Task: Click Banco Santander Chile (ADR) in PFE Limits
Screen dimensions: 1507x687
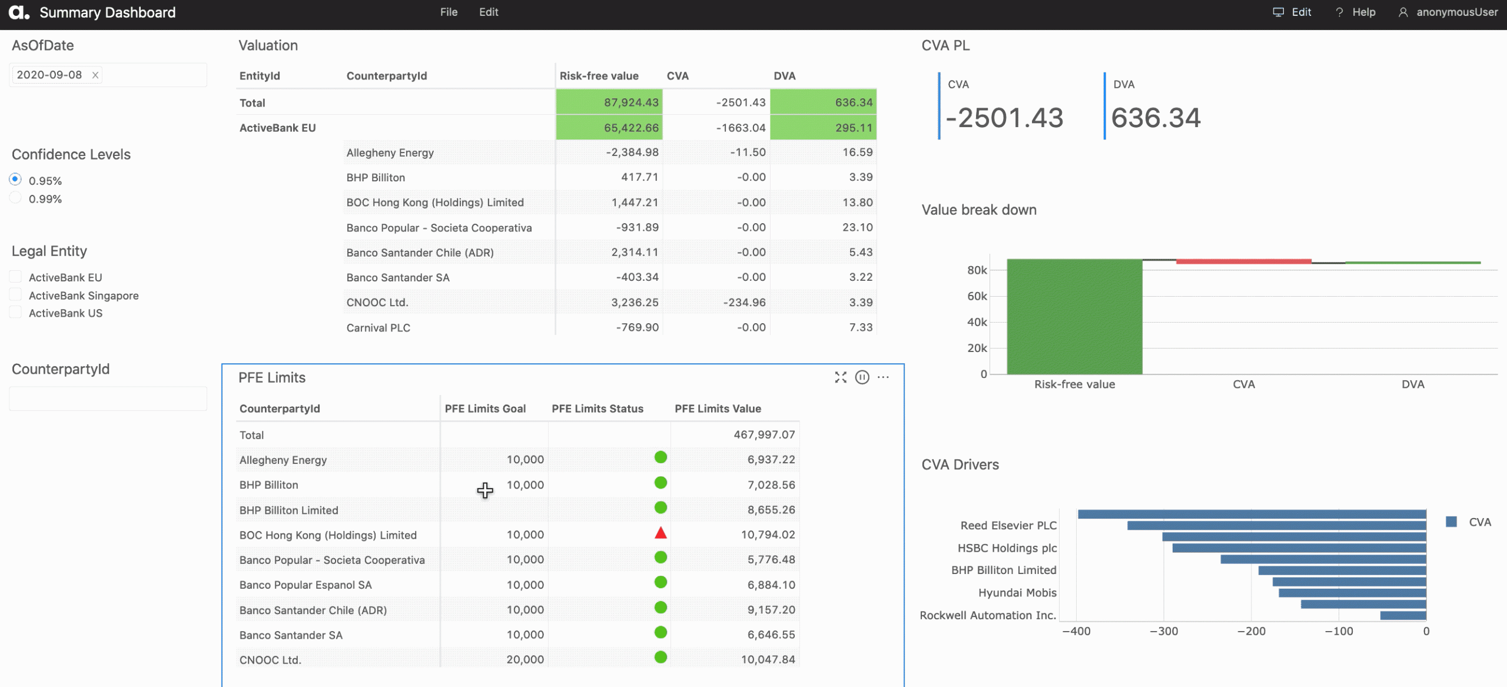Action: tap(313, 610)
